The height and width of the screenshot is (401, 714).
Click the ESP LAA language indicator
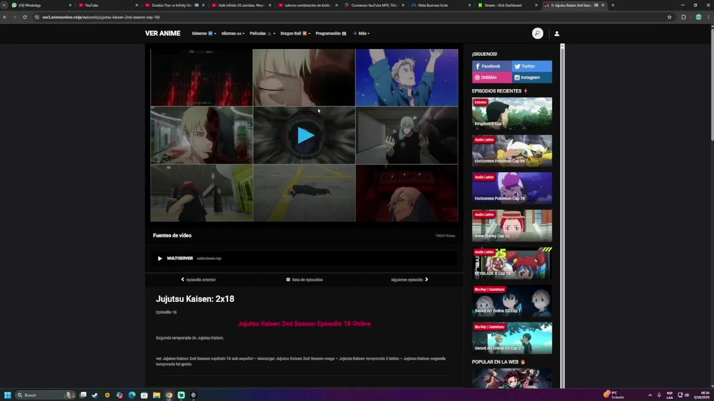pos(670,395)
